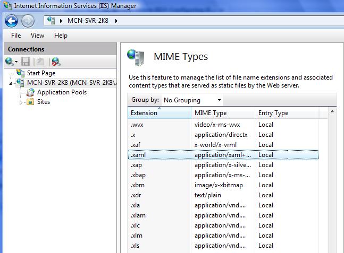The image size is (344, 253).
Task: Open the File menu
Action: click(x=16, y=36)
